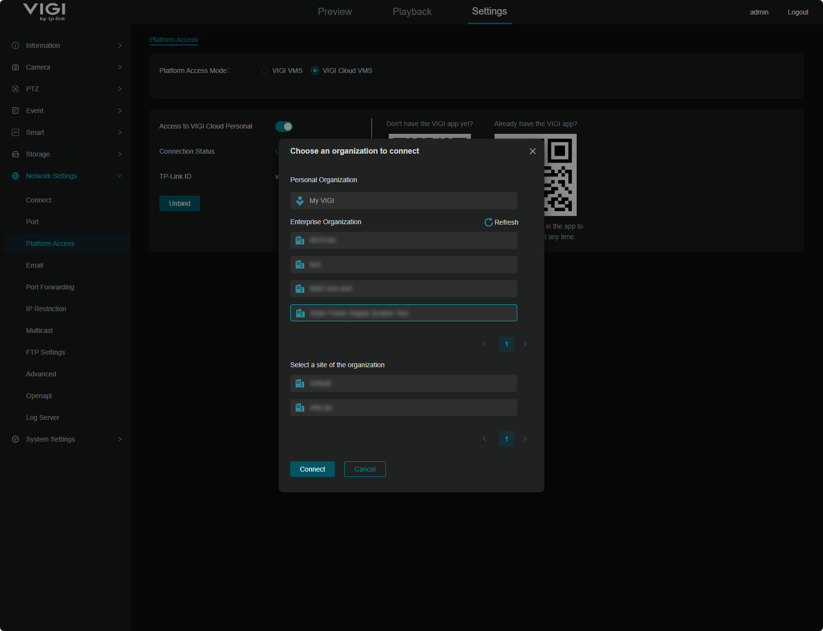
Task: Click the Platform Access page tab
Action: click(174, 40)
